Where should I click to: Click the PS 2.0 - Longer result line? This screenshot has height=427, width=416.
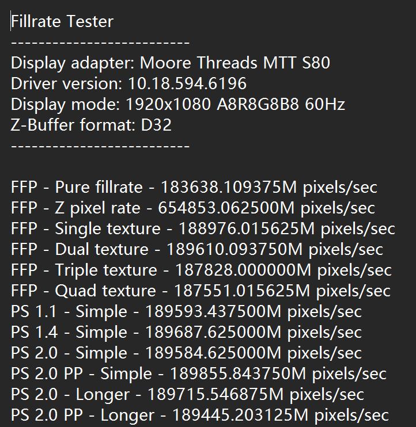[x=187, y=395]
